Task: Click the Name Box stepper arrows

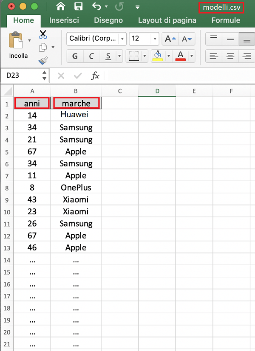Action: click(x=44, y=76)
